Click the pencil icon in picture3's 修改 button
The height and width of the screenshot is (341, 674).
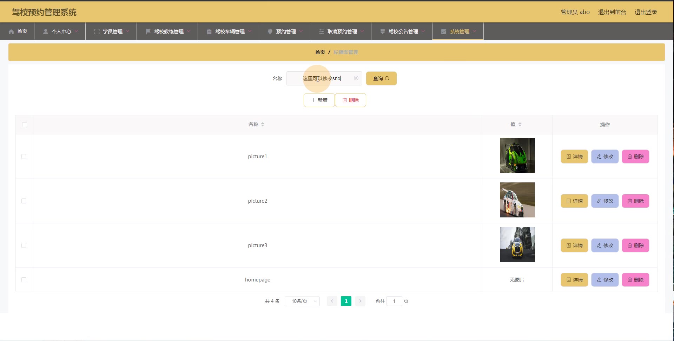pyautogui.click(x=599, y=245)
